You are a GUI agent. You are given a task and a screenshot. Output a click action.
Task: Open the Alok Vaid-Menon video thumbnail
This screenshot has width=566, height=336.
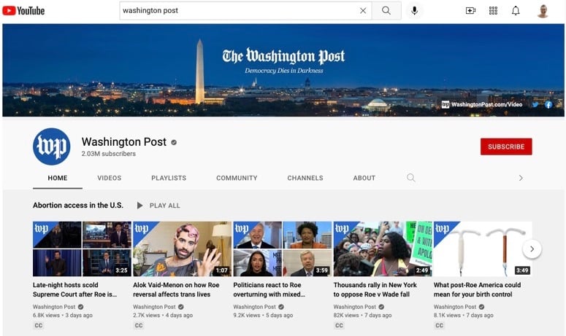pos(182,249)
